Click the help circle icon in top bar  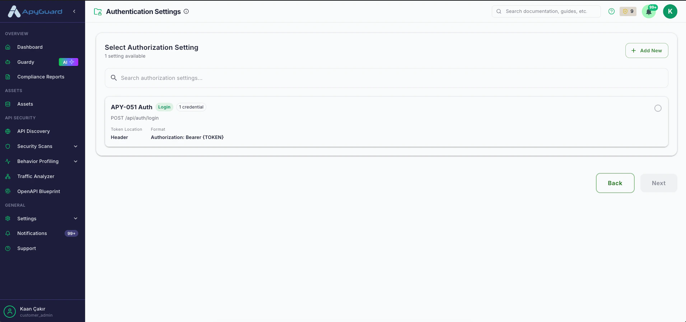[x=612, y=11]
